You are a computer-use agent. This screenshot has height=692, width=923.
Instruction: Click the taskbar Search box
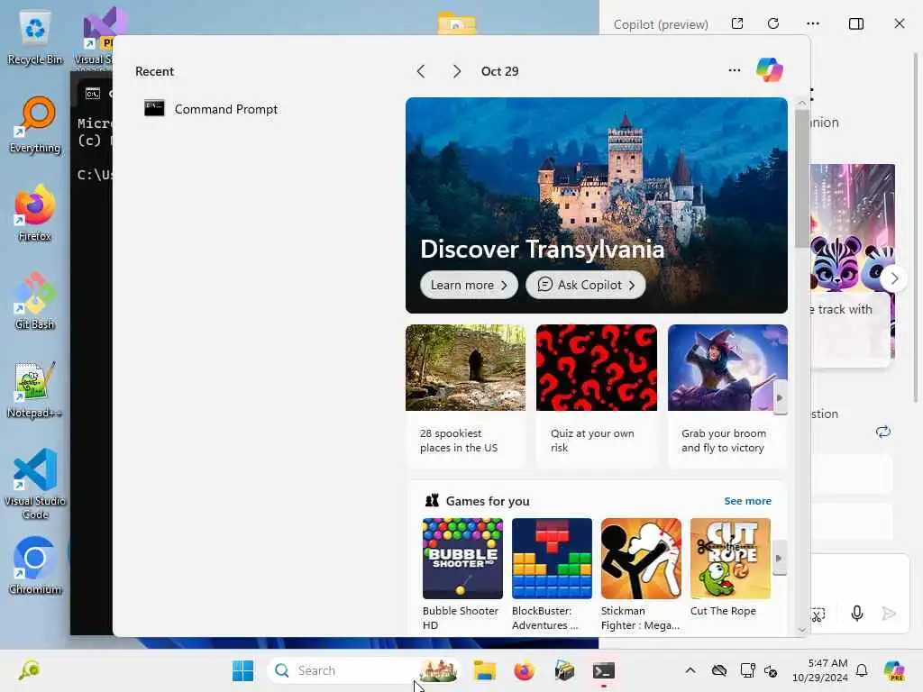tap(364, 670)
